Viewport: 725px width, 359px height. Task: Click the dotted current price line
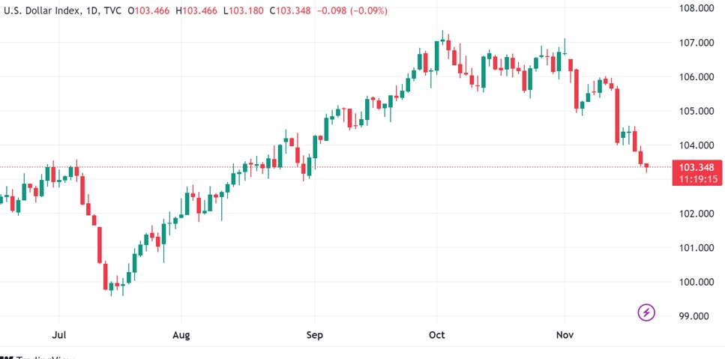coord(375,166)
